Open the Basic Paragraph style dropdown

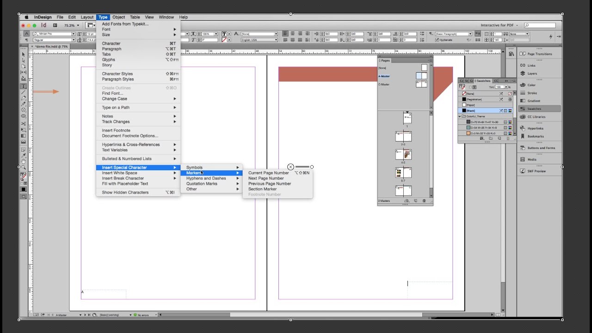coord(470,34)
